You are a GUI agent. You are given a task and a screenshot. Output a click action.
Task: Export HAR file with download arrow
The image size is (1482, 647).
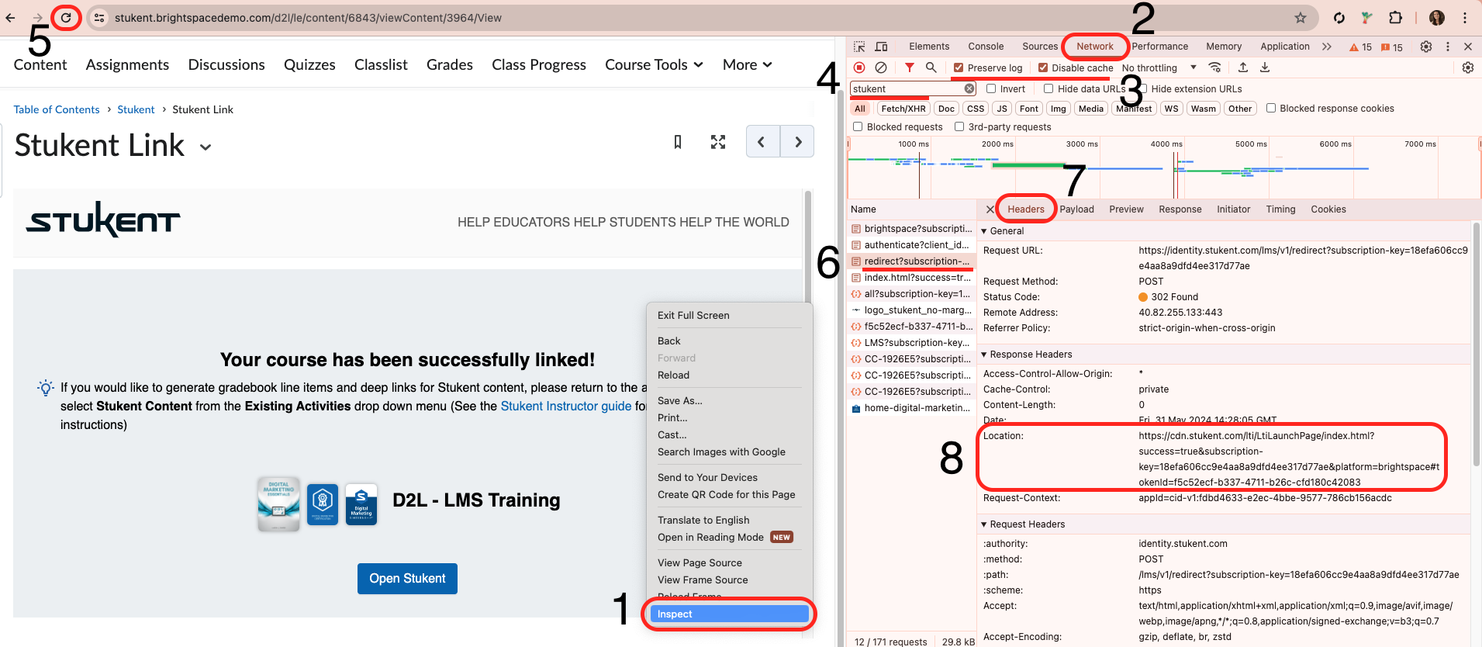point(1265,67)
